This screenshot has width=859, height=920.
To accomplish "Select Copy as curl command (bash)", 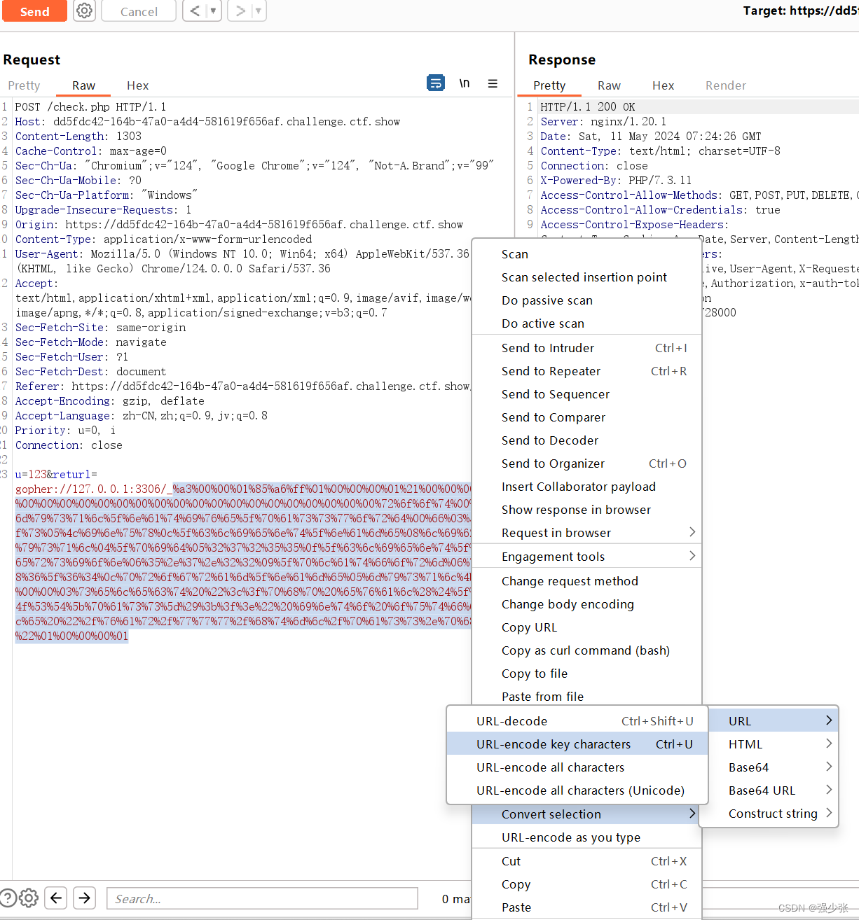I will point(586,650).
